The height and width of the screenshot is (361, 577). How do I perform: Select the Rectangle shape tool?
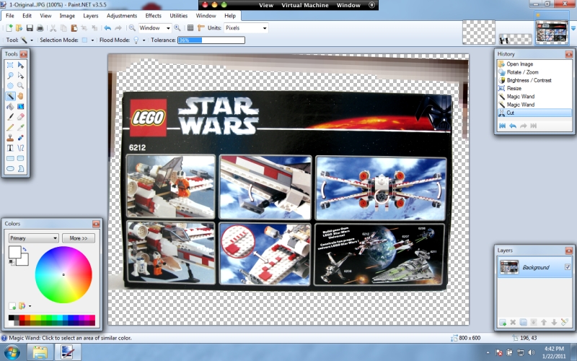pos(10,158)
